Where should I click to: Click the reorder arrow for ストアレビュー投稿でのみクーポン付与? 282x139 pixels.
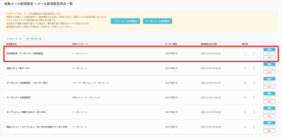point(254,112)
